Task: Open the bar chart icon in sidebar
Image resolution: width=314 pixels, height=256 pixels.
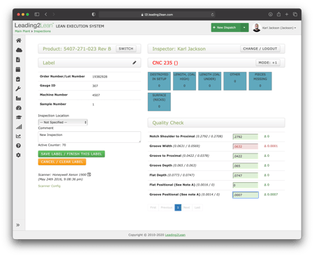Action: (x=19, y=127)
